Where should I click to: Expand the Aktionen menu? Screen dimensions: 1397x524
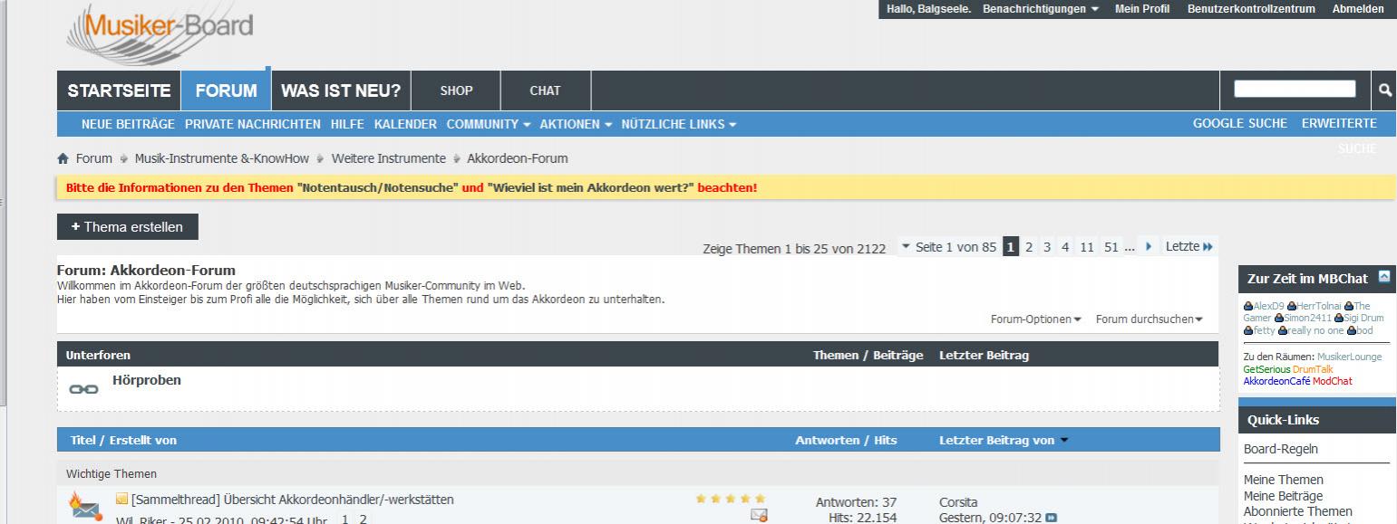pyautogui.click(x=576, y=124)
